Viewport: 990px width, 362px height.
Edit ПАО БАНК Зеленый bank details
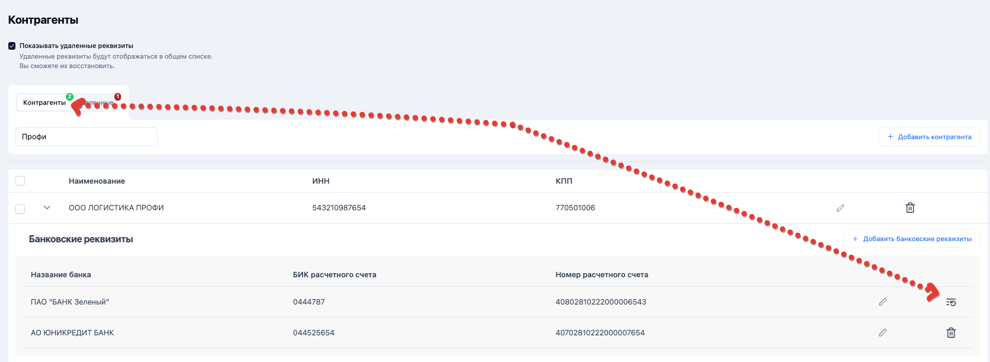883,302
